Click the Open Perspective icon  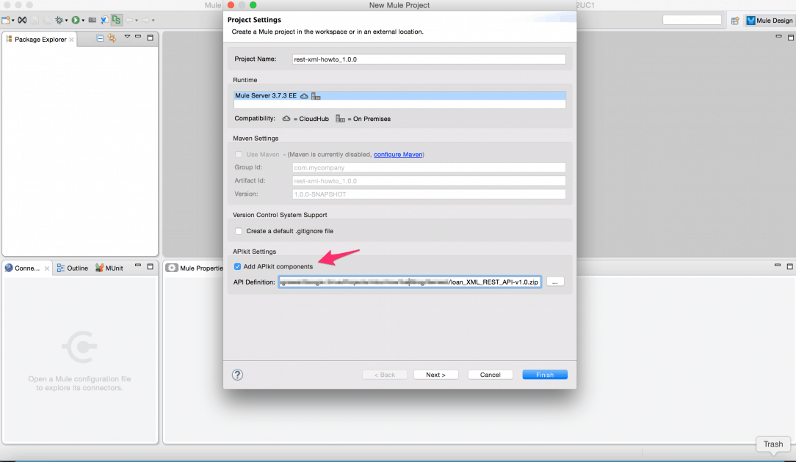[734, 21]
